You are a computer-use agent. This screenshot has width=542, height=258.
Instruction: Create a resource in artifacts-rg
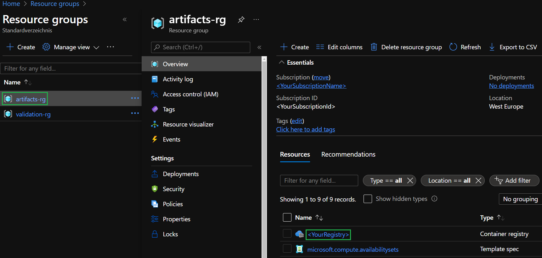click(x=295, y=47)
